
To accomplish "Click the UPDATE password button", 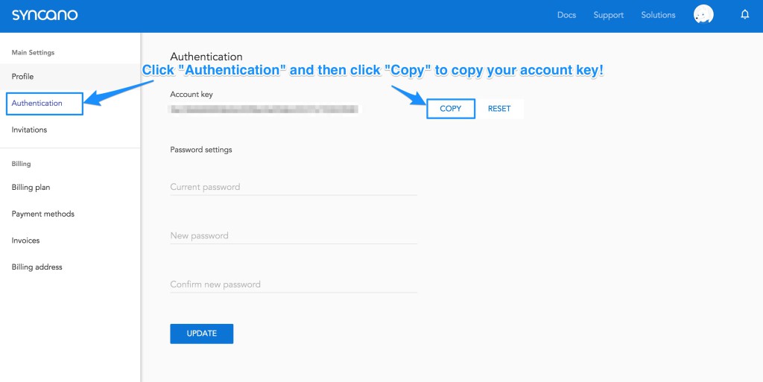I will click(201, 334).
